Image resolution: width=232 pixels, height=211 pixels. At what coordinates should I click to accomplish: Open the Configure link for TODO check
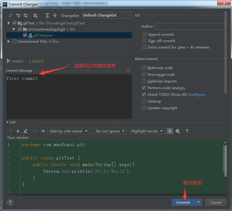196,95
